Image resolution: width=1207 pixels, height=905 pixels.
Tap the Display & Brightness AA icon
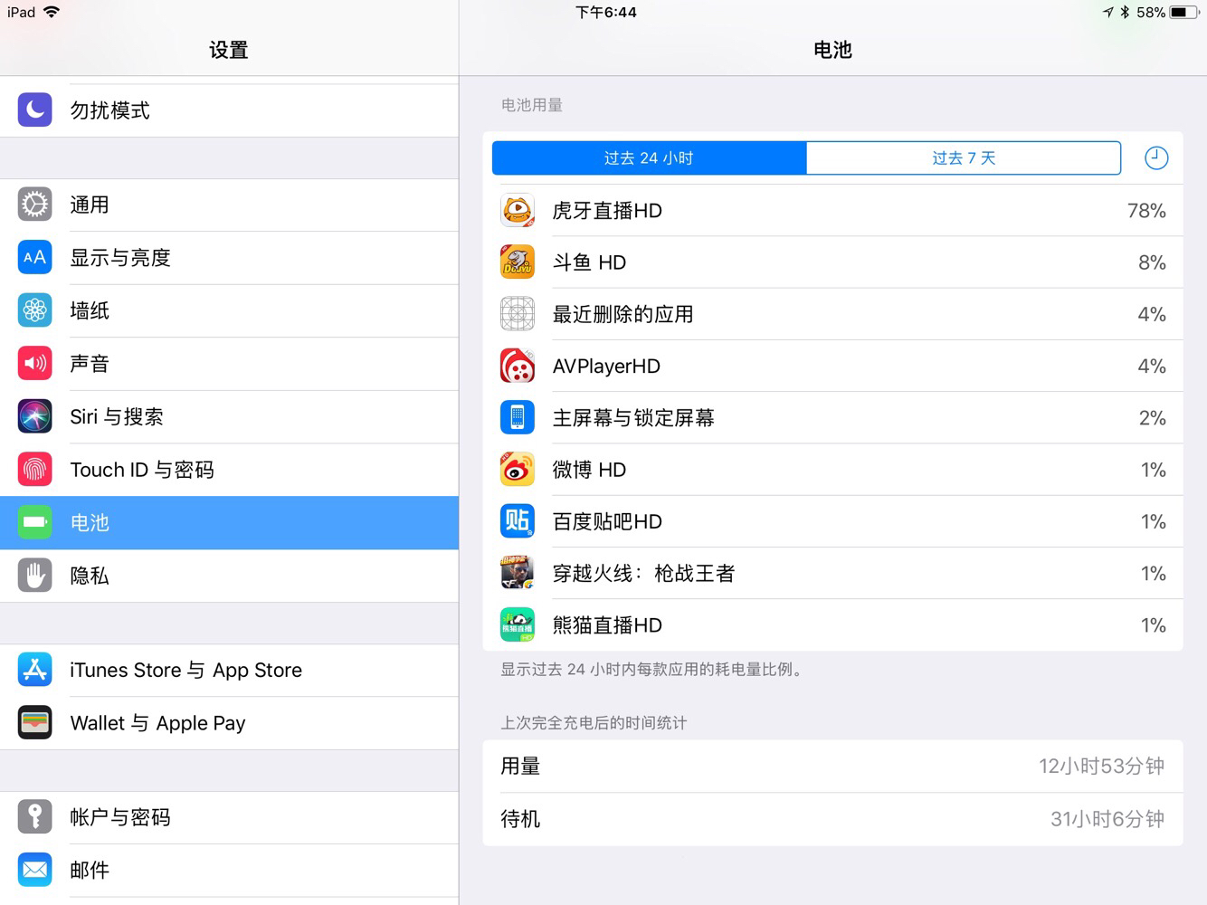tap(34, 258)
